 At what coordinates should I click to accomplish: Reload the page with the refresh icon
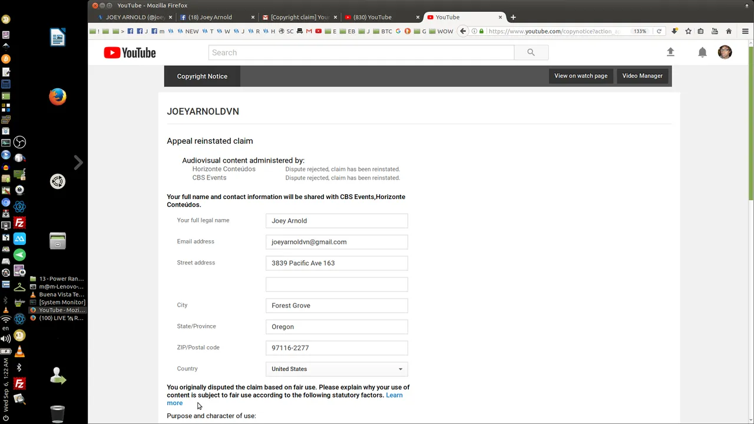point(659,31)
